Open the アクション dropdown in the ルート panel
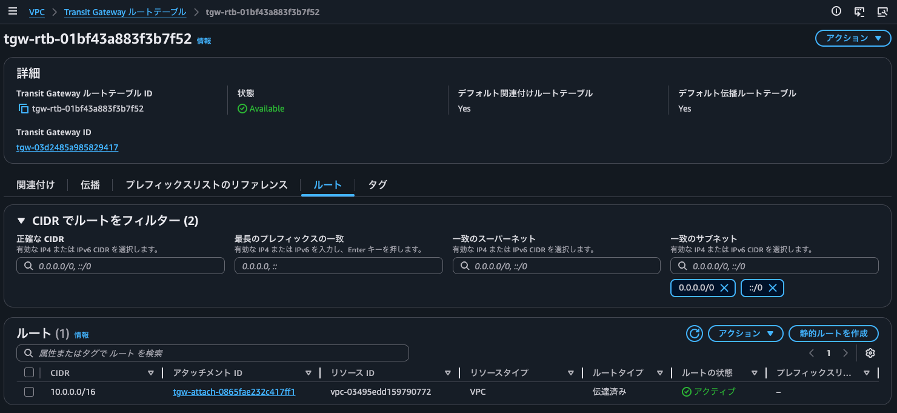Viewport: 897px width, 413px height. (745, 333)
